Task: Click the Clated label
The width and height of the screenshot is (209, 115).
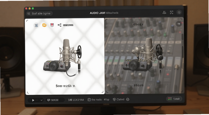Action: [x=120, y=99]
